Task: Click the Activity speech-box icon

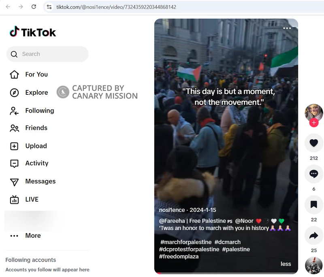Action: [x=14, y=164]
